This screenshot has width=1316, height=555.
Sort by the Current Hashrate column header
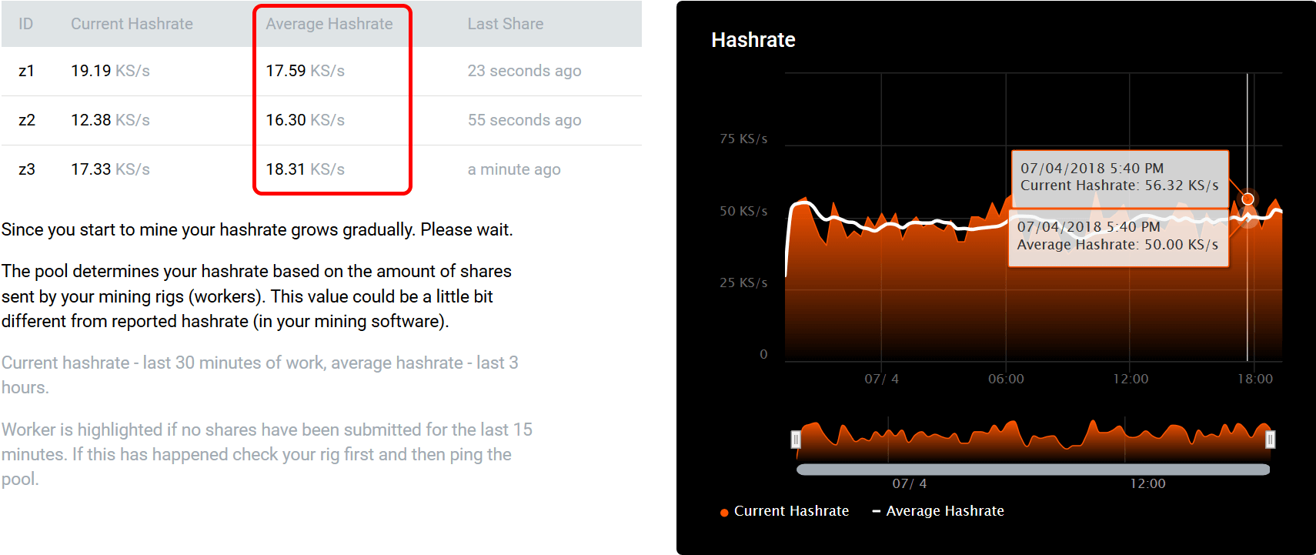(x=132, y=24)
